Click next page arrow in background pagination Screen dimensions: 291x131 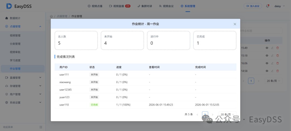tap(258, 81)
